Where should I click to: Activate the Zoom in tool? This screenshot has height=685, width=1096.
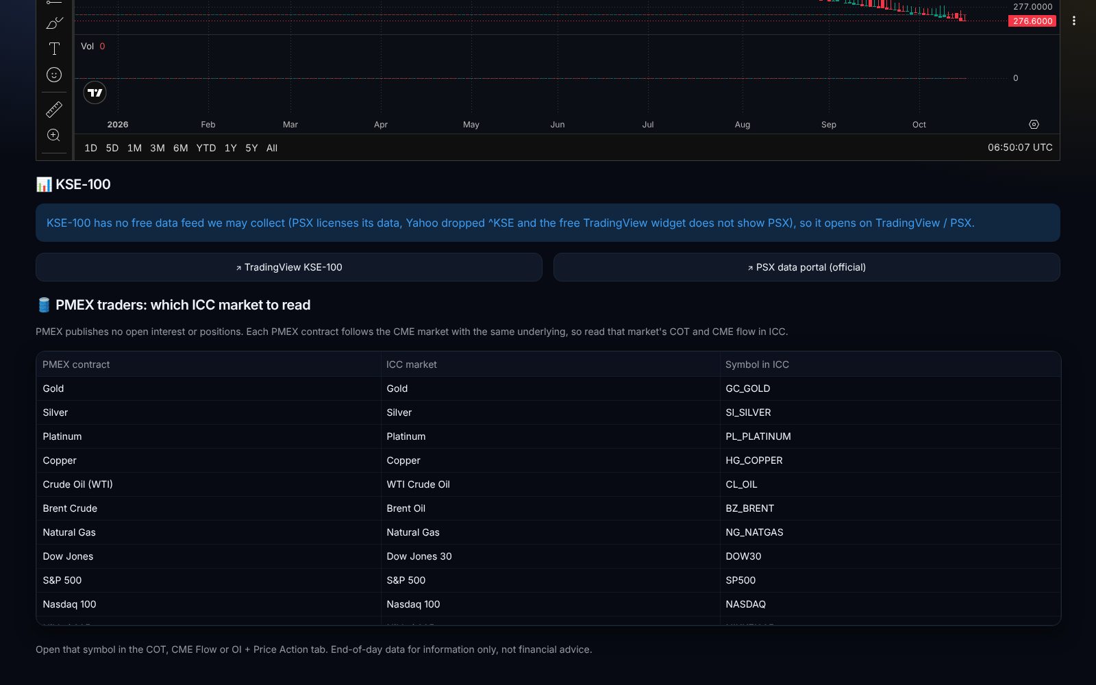54,135
